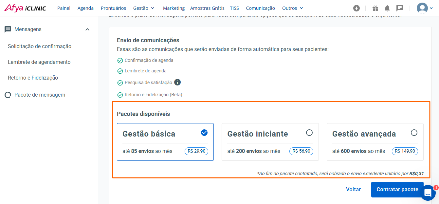This screenshot has width=439, height=204.
Task: Click info icon beside Pesquisa de satisfação
Action: pos(177,82)
